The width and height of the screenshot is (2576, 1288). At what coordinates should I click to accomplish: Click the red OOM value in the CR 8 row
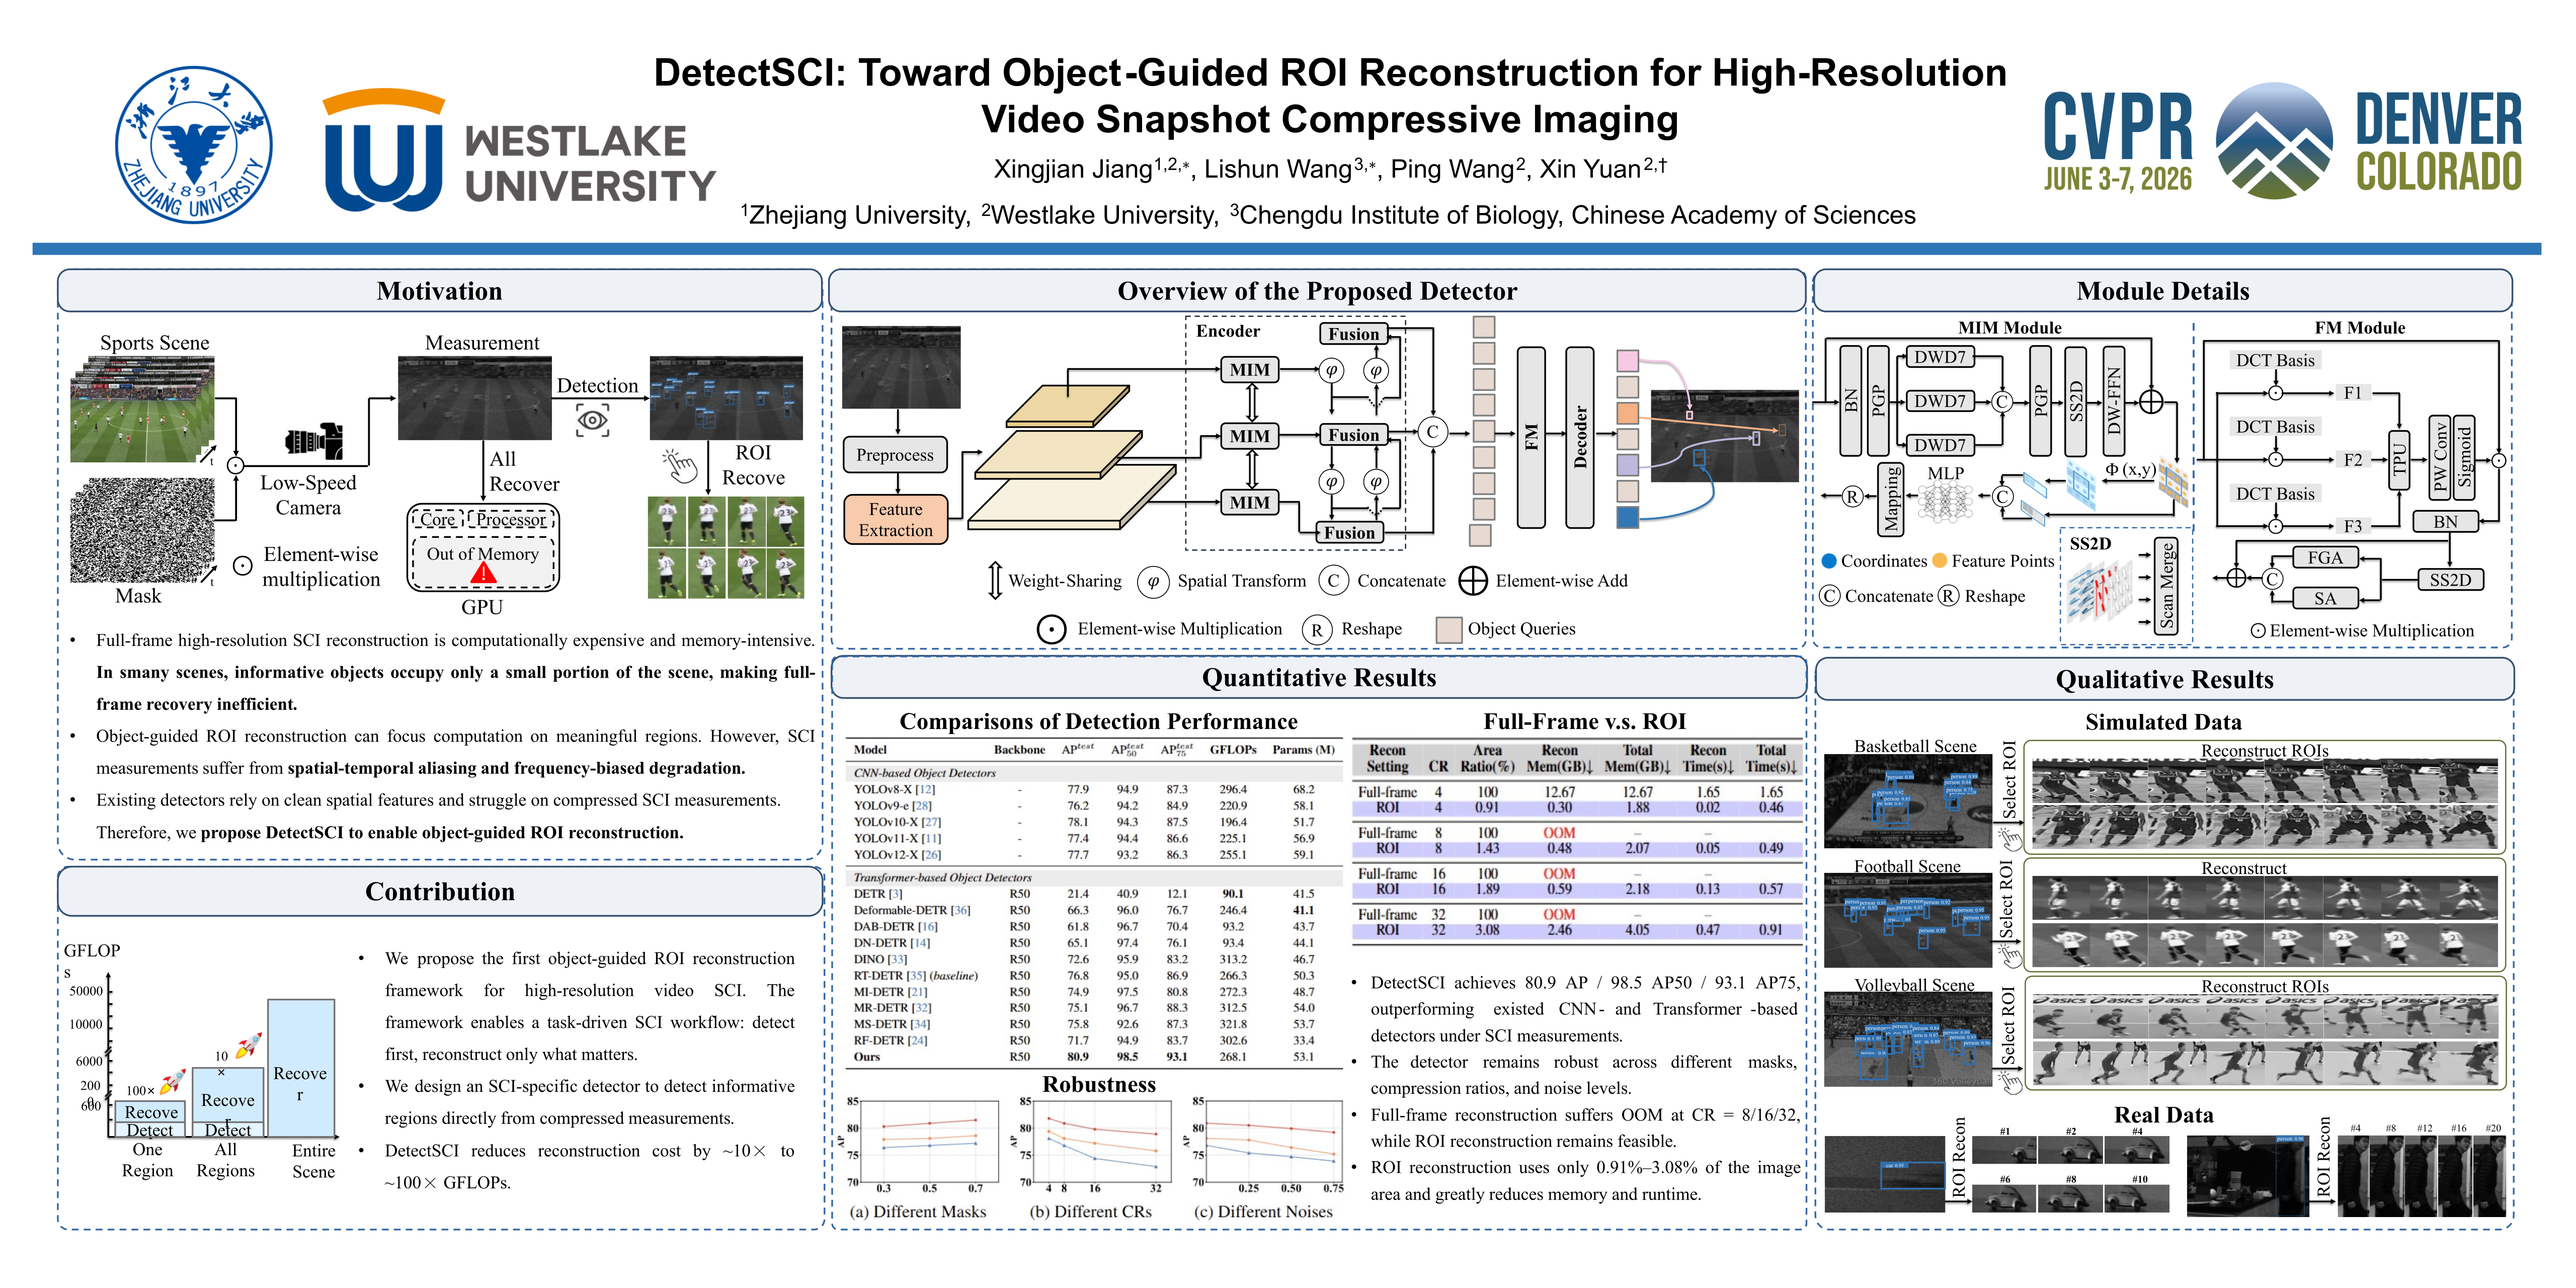(x=1559, y=832)
